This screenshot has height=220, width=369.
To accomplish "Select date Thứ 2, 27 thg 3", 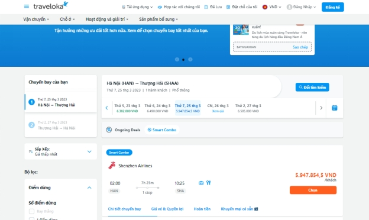I will [x=248, y=108].
